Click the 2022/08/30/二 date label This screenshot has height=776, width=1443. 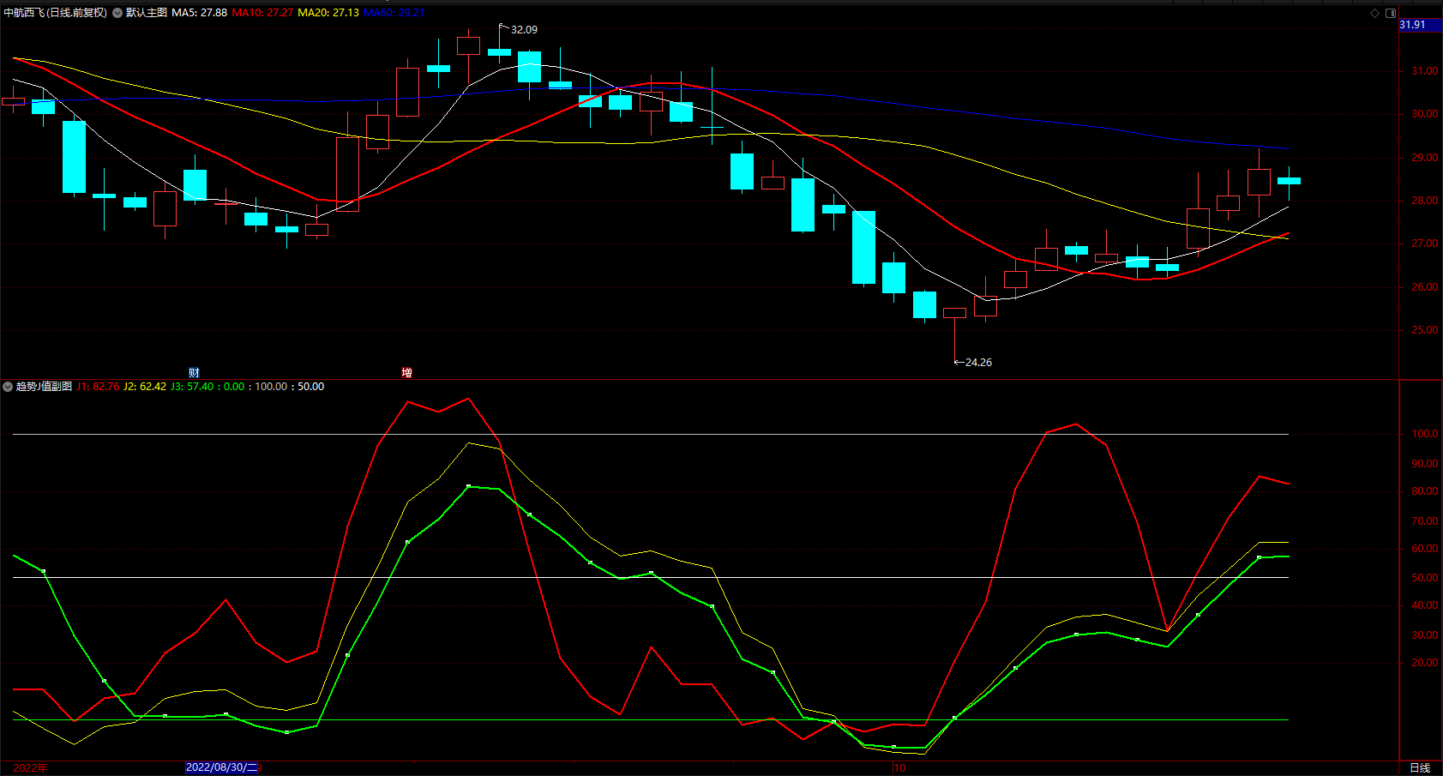point(222,767)
